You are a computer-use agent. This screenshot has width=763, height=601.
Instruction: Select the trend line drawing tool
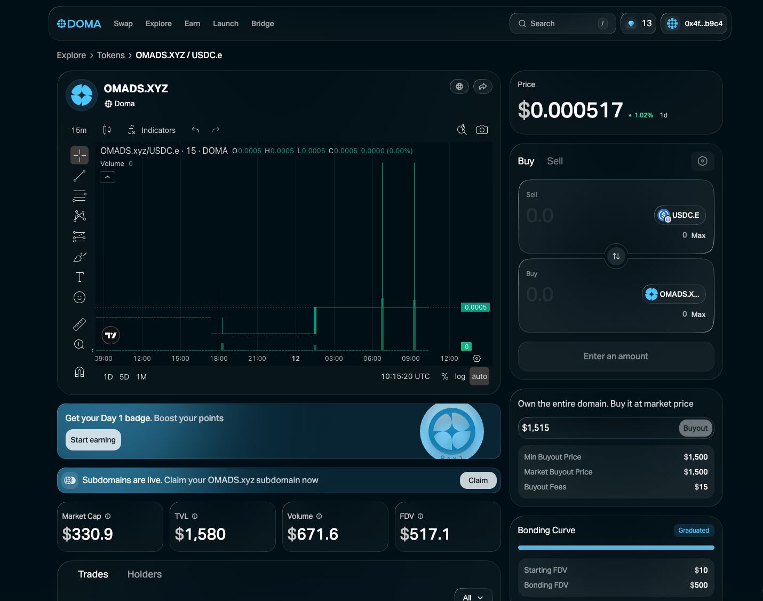click(x=80, y=176)
